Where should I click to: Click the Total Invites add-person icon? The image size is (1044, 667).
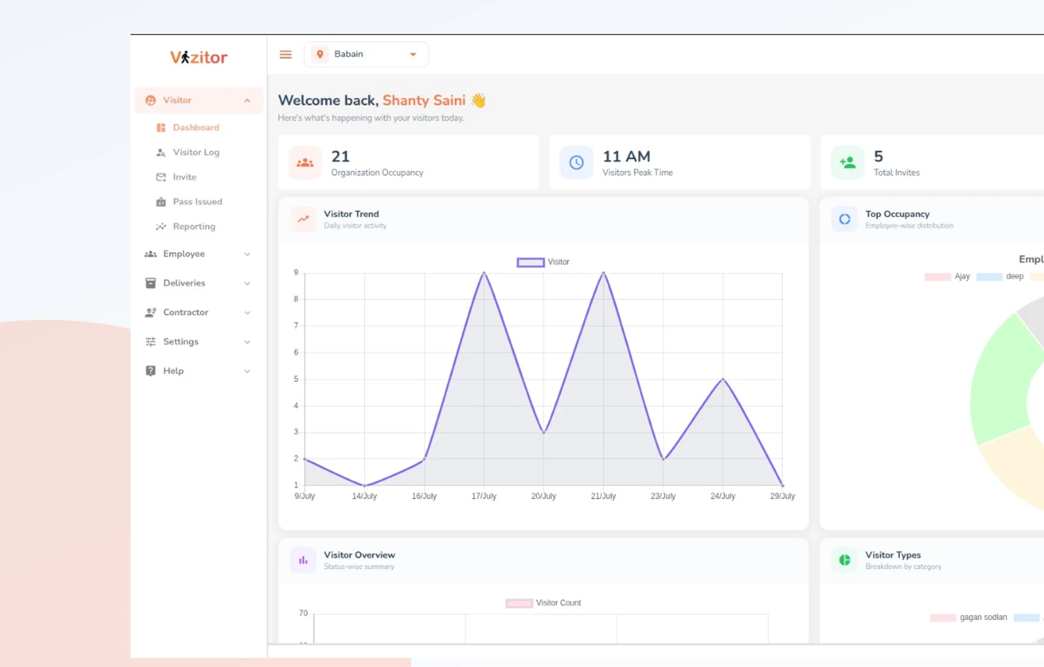click(848, 163)
